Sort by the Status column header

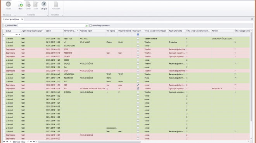pos(13,31)
